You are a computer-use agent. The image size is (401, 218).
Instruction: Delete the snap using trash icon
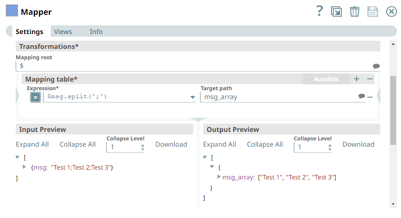point(354,12)
